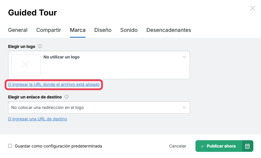
Task: Switch to the Desencadenantes tab
Action: coord(169,30)
